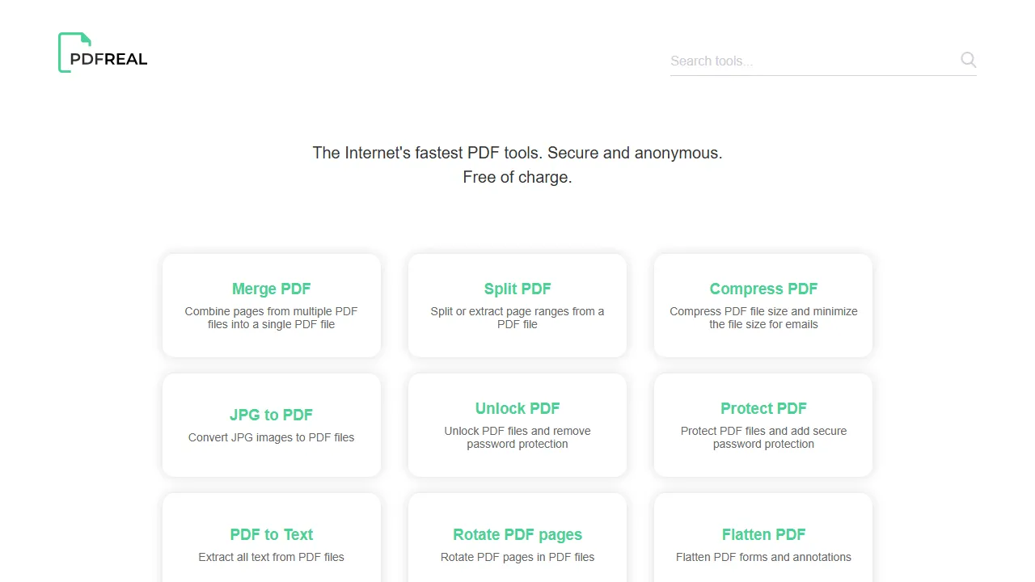Open the Protect PDF tool

[x=763, y=425]
